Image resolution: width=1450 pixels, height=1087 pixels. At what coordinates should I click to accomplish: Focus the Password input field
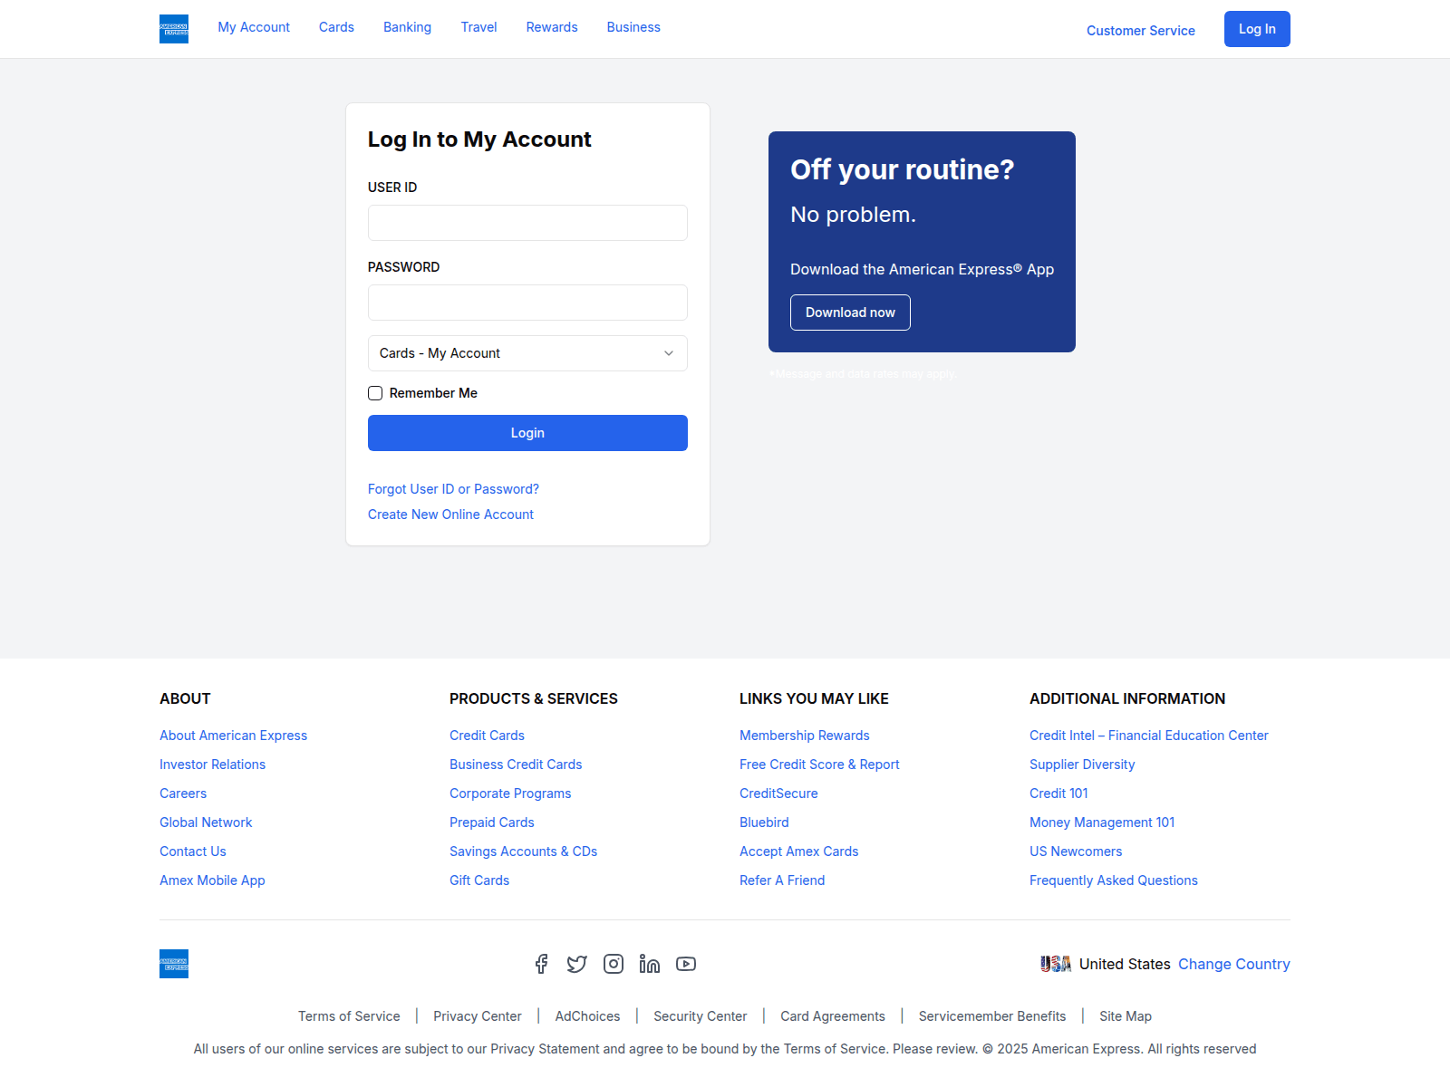point(527,303)
